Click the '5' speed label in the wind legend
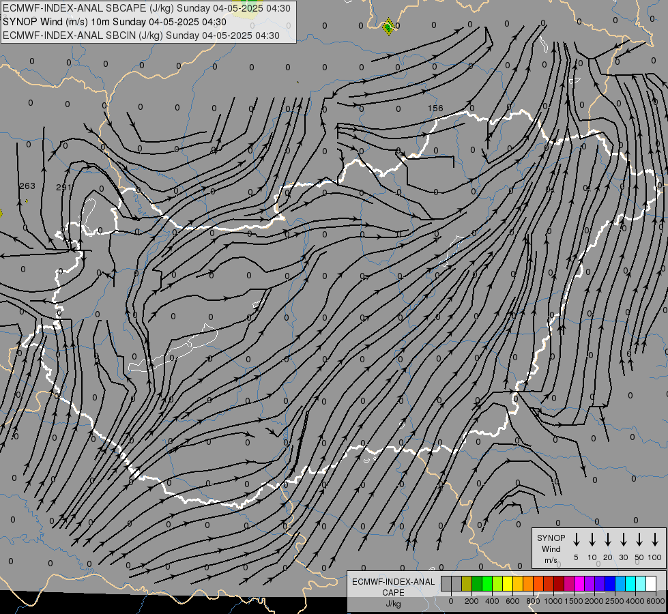668x614 pixels. [x=576, y=557]
